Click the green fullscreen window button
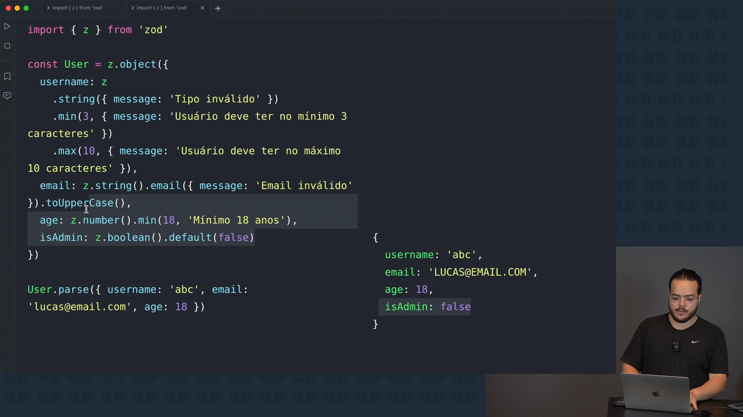This screenshot has width=743, height=417. click(x=26, y=8)
